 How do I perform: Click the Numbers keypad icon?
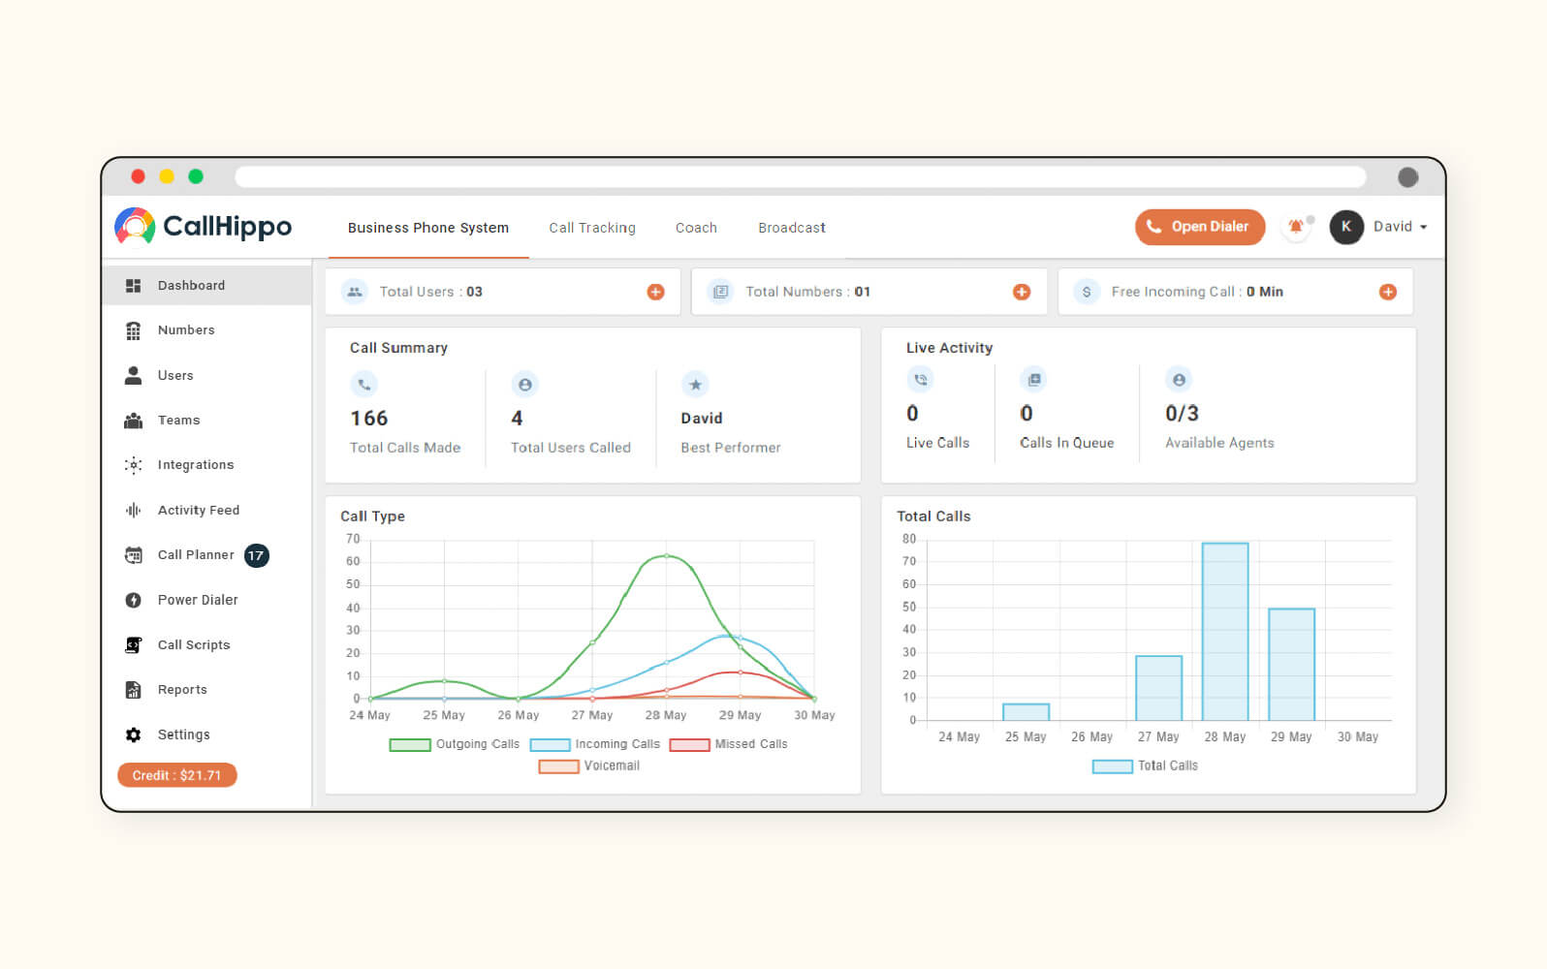click(134, 330)
